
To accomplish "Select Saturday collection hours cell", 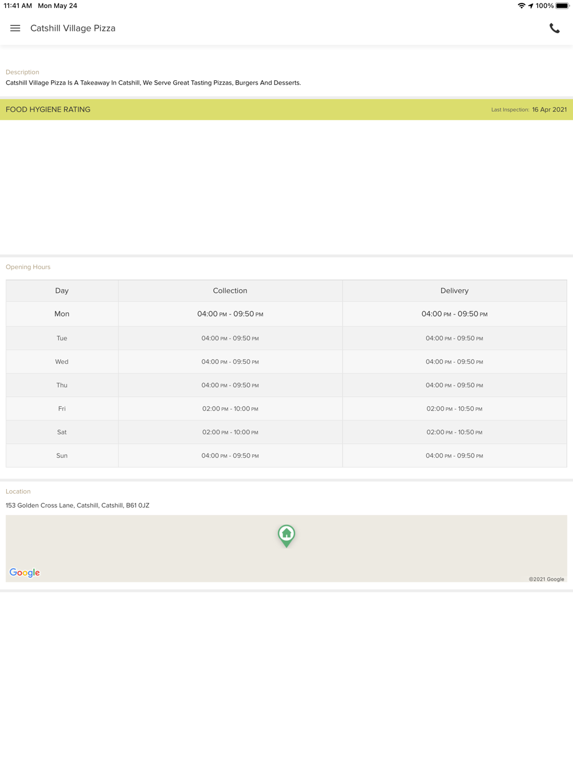I will pyautogui.click(x=230, y=432).
